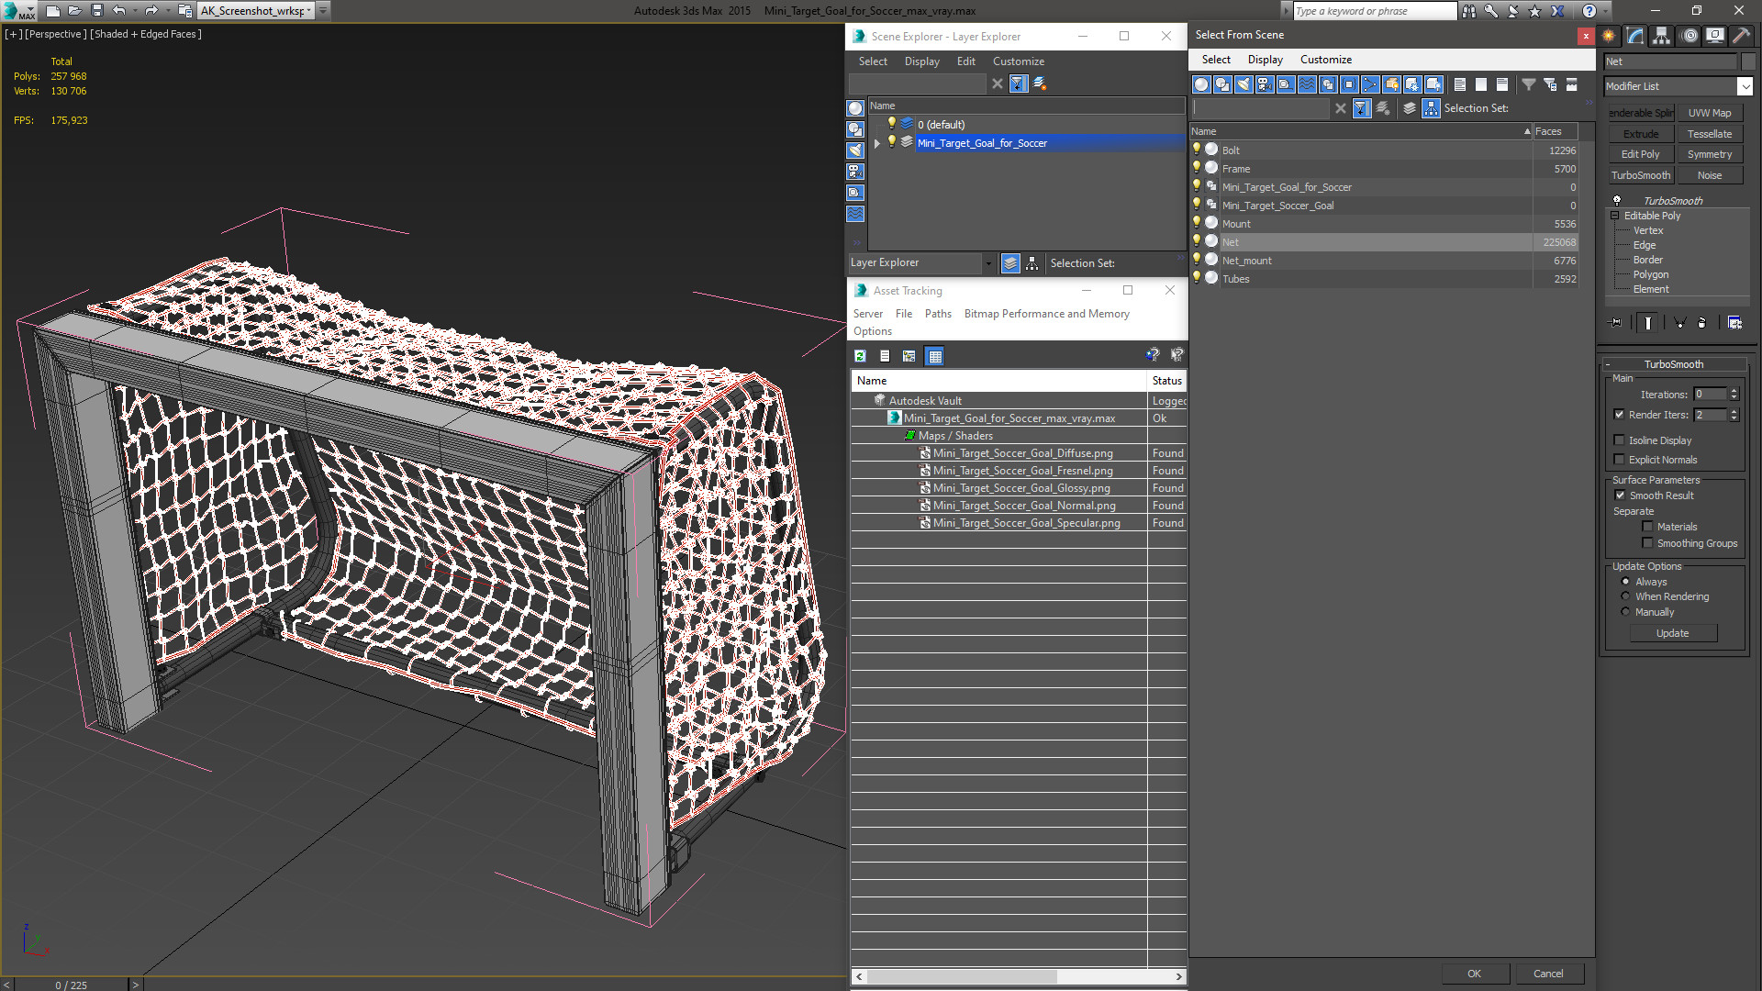Image resolution: width=1762 pixels, height=991 pixels.
Task: Click the TurboSmooth Update button
Action: pyautogui.click(x=1672, y=633)
